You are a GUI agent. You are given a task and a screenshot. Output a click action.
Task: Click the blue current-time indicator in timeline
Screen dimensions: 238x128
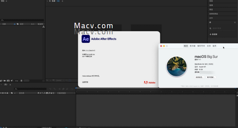[76, 88]
